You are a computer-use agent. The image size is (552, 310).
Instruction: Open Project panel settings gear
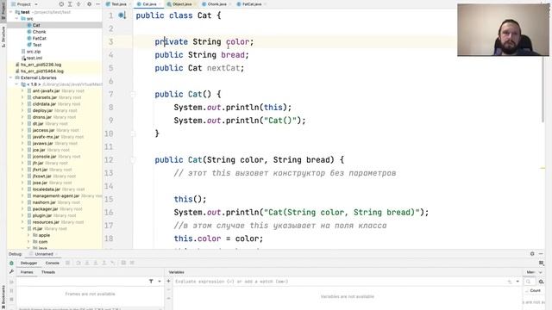point(89,4)
